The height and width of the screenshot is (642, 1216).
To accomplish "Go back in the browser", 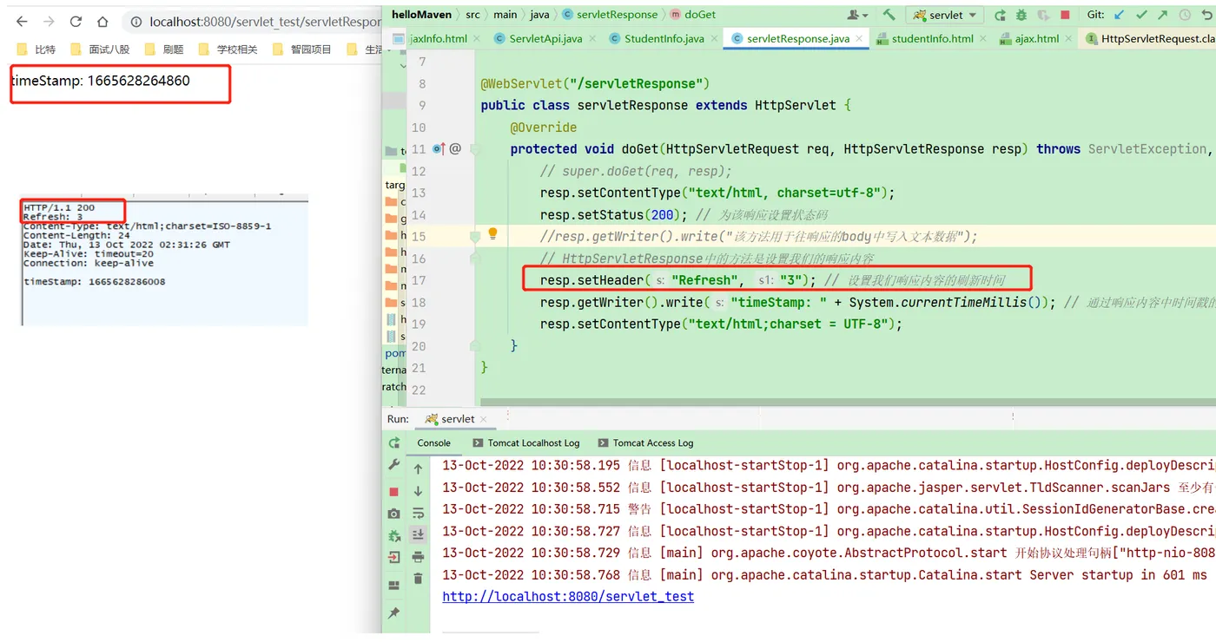I will [23, 22].
